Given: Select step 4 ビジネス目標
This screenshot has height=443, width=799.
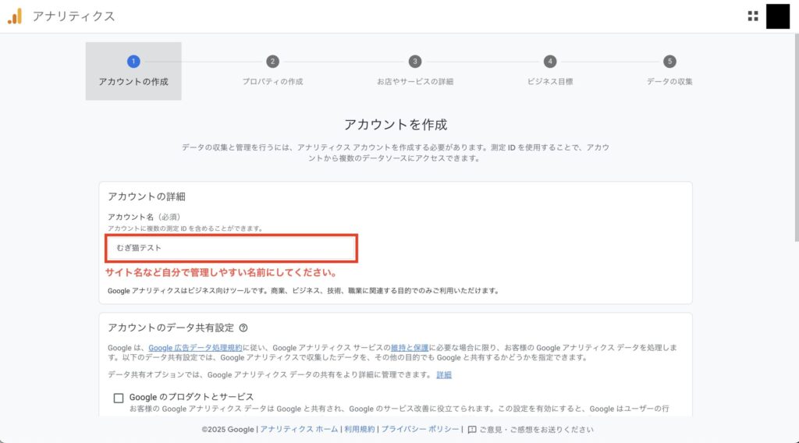Looking at the screenshot, I should click(550, 71).
